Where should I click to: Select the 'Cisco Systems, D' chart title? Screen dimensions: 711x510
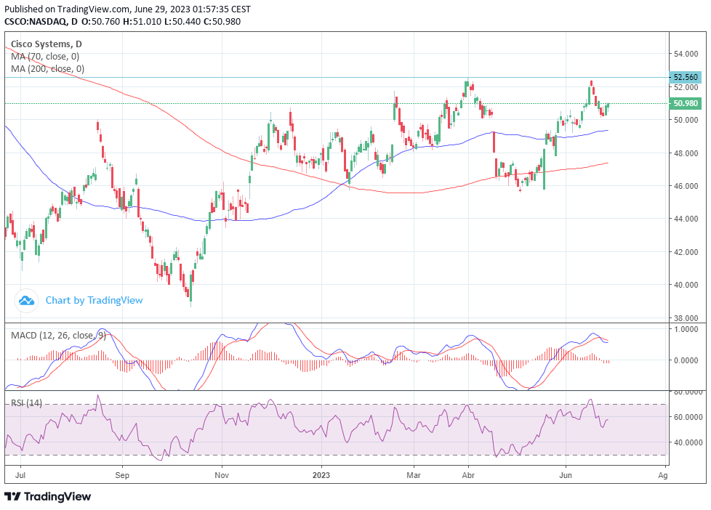click(47, 44)
